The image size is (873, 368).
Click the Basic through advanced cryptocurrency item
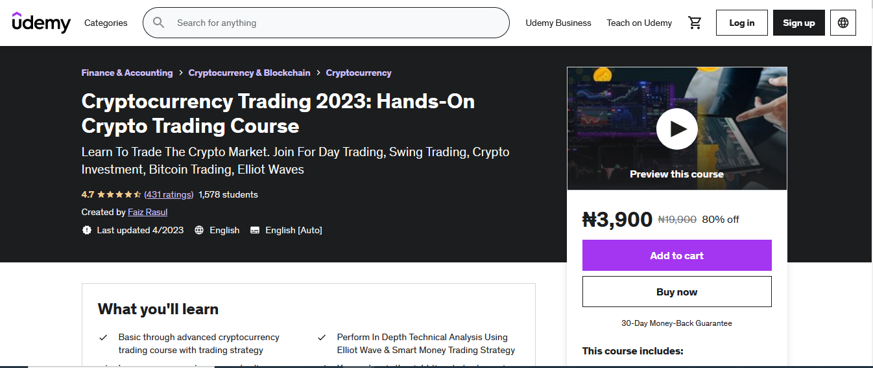[199, 343]
